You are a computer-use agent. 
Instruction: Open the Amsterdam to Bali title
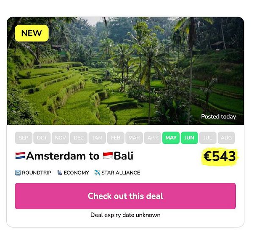pyautogui.click(x=75, y=156)
